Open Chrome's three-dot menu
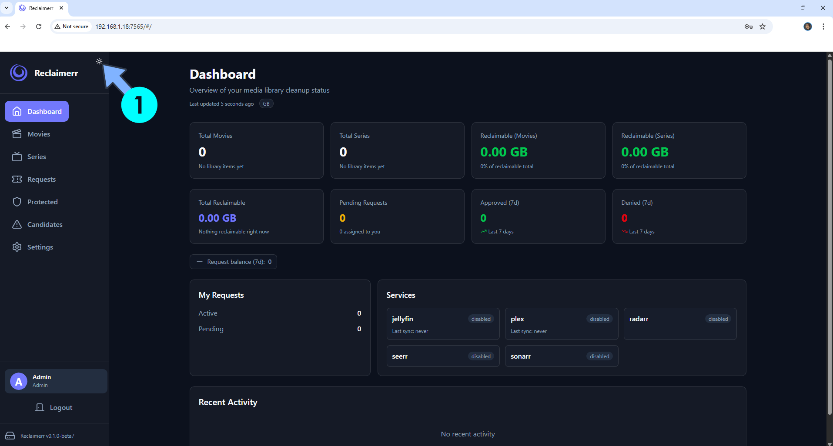Viewport: 833px width, 446px height. pyautogui.click(x=823, y=27)
